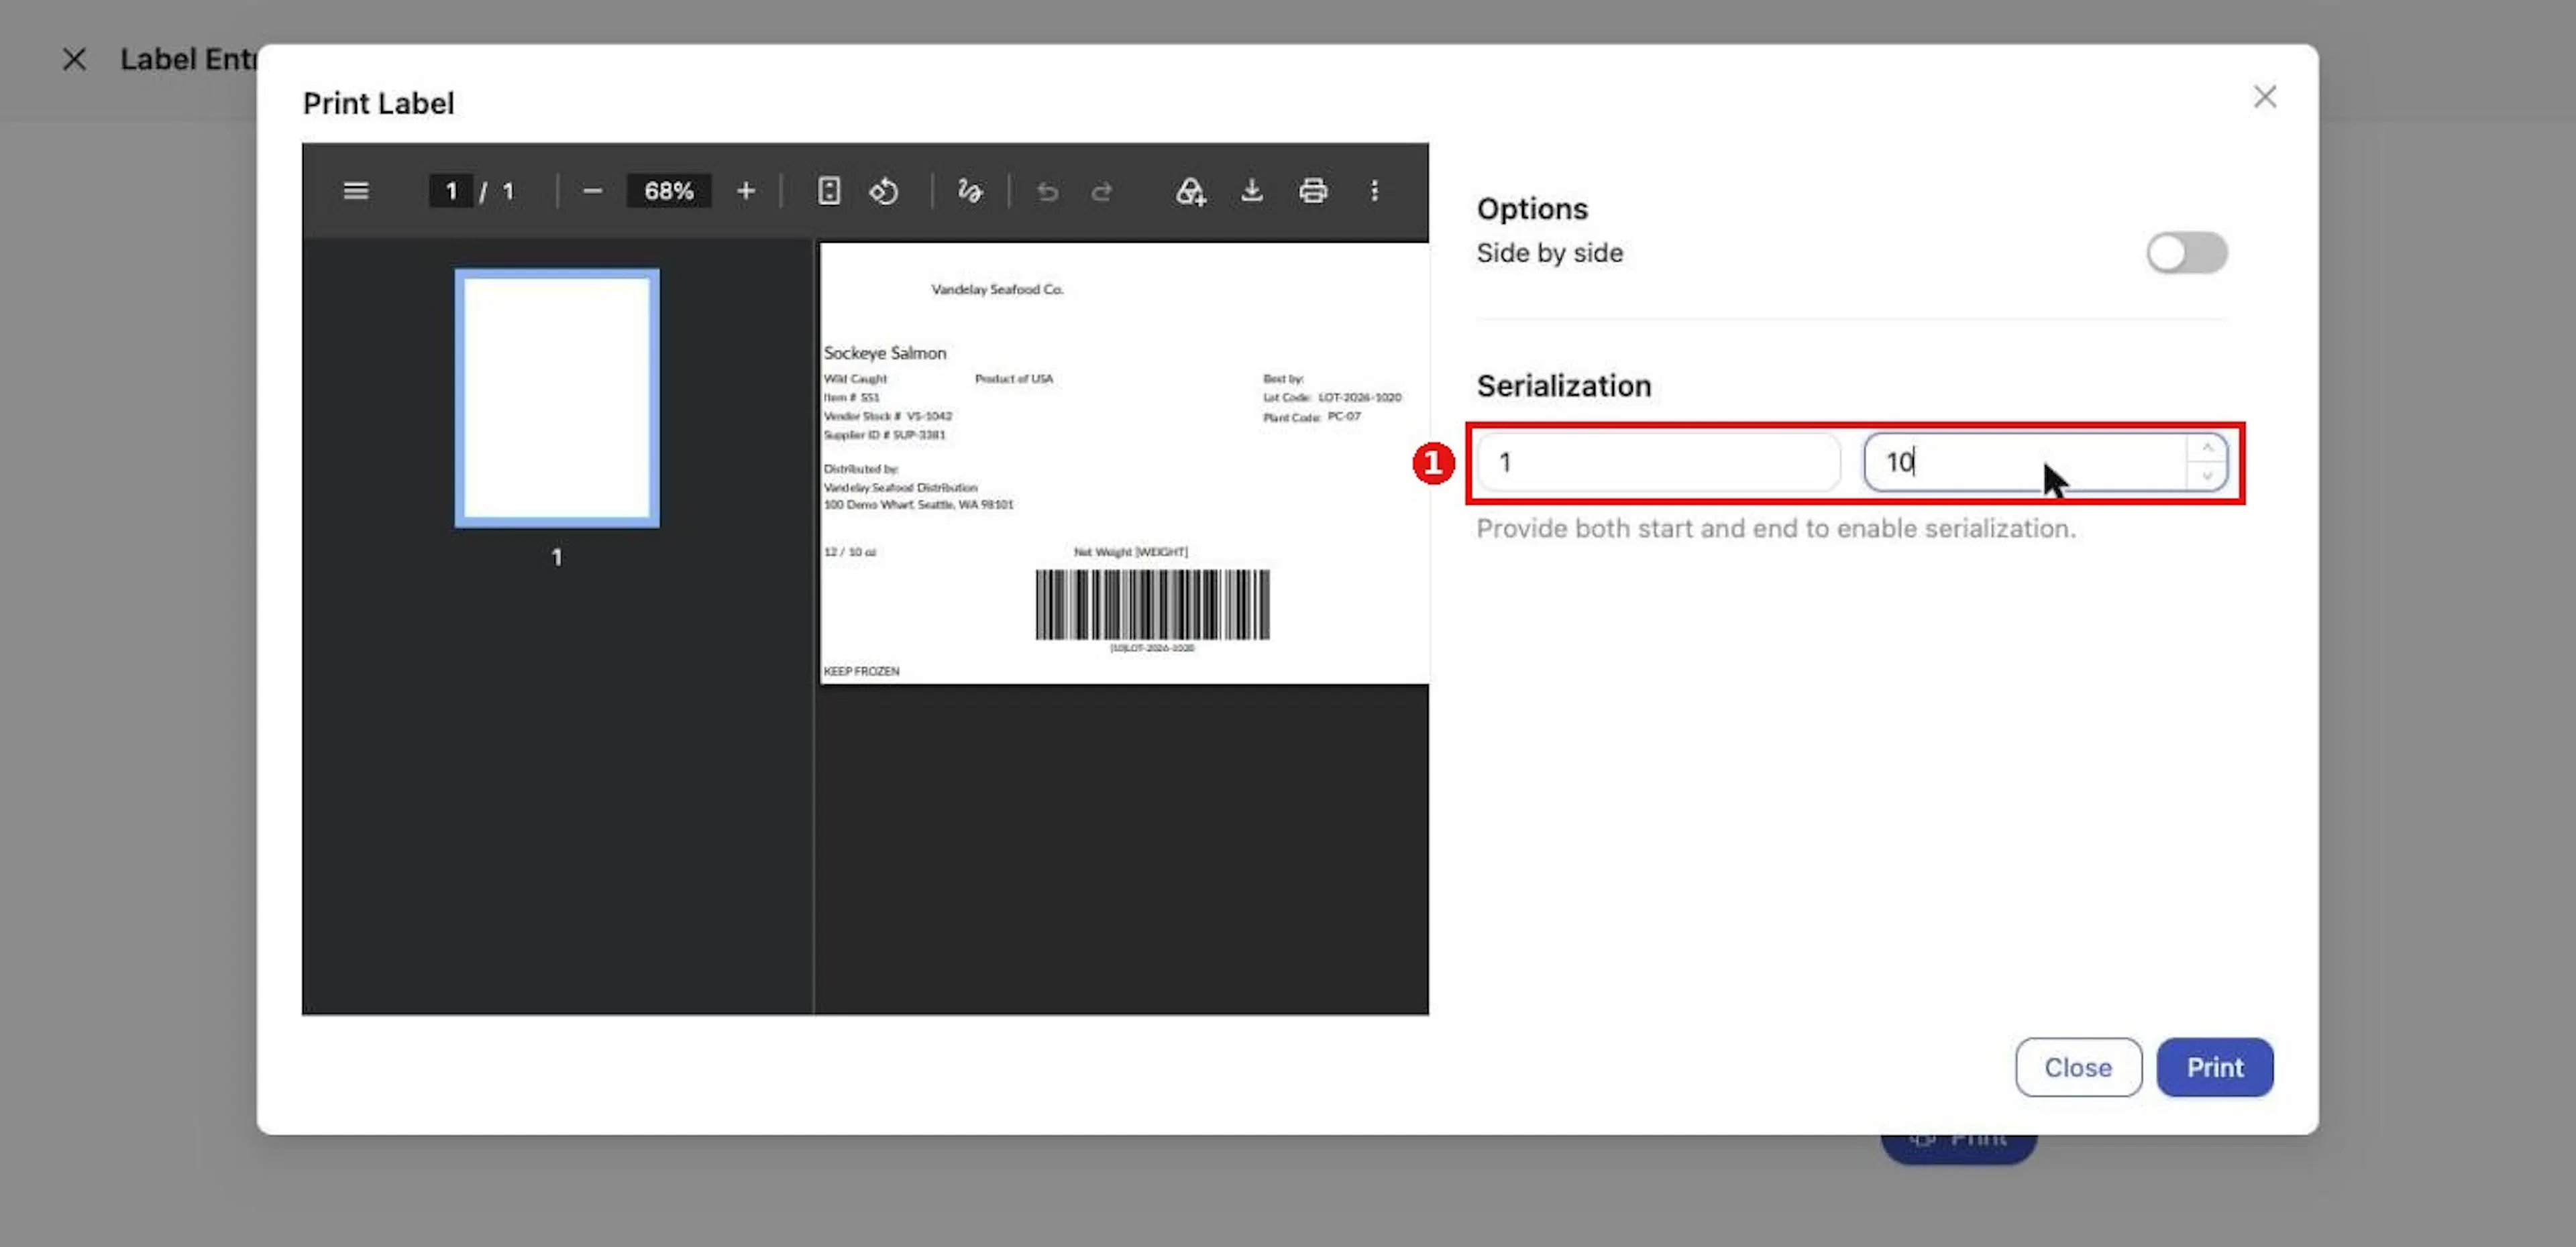Screen dimensions: 2576x1247
Task: Toggle the Side by side switch
Action: pyautogui.click(x=2186, y=253)
